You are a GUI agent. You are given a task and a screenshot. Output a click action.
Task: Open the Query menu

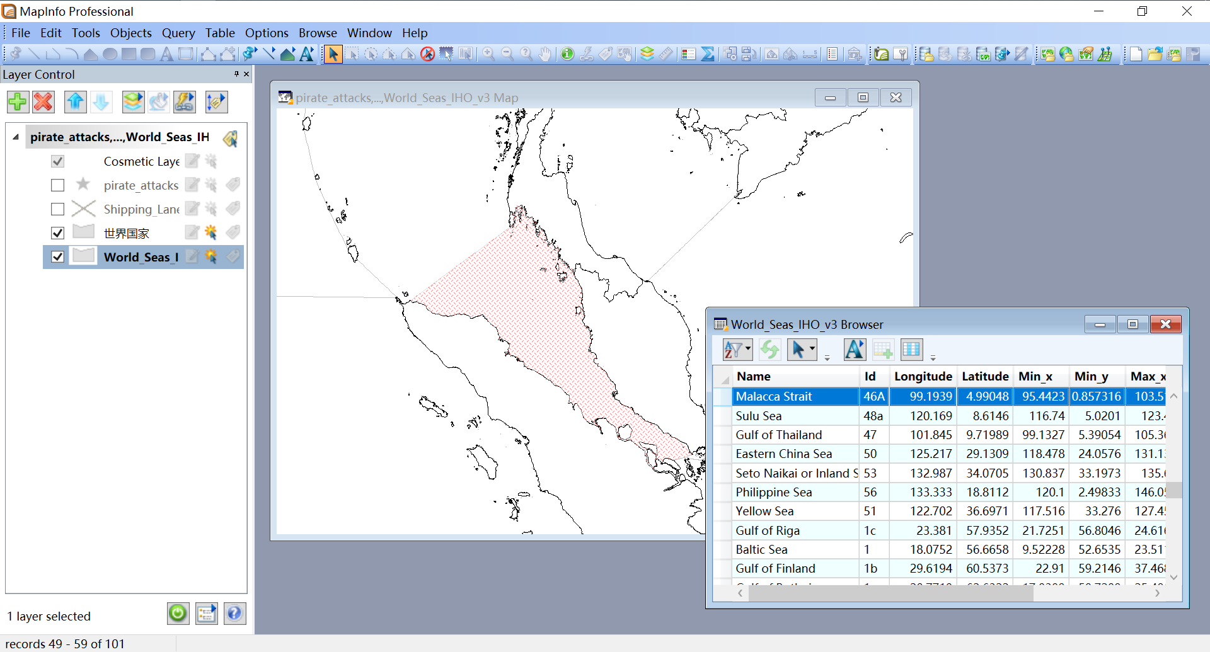coord(178,33)
